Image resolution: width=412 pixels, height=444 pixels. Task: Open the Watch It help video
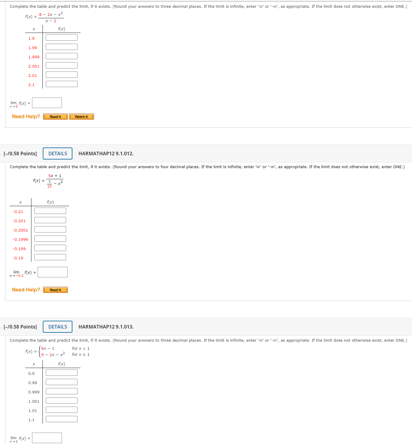click(81, 117)
